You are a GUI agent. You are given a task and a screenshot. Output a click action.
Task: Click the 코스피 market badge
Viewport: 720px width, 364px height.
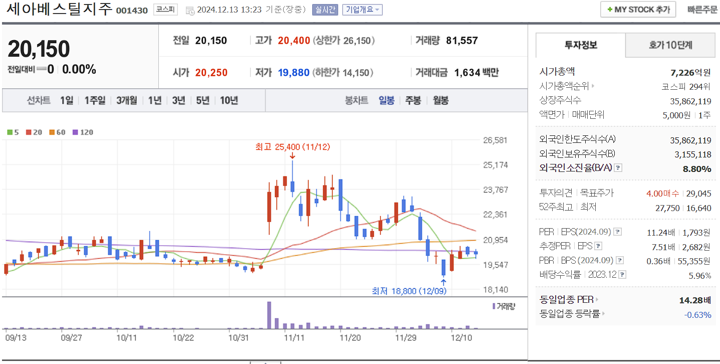coord(165,10)
